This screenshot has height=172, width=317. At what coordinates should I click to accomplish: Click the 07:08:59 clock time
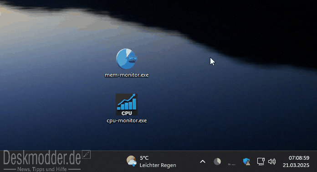[299, 158]
